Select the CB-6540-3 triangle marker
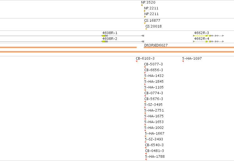This screenshot has width=234, height=161. point(146,148)
